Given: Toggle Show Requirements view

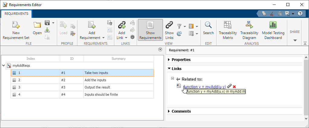Looking at the screenshot, I should (150, 30).
